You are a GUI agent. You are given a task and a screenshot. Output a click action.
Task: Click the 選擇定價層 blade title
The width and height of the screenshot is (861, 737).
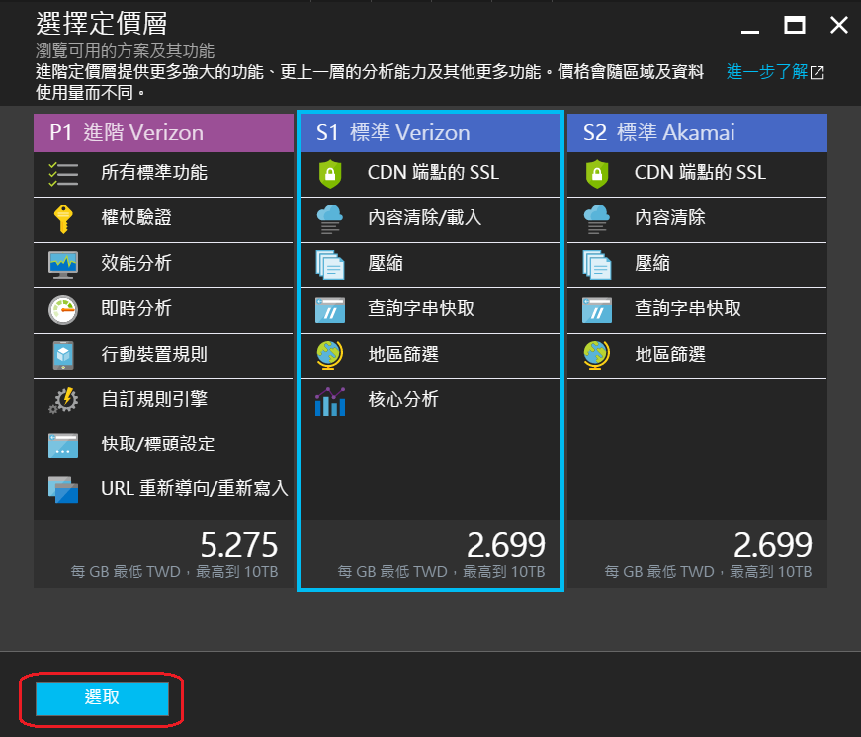coord(102,24)
